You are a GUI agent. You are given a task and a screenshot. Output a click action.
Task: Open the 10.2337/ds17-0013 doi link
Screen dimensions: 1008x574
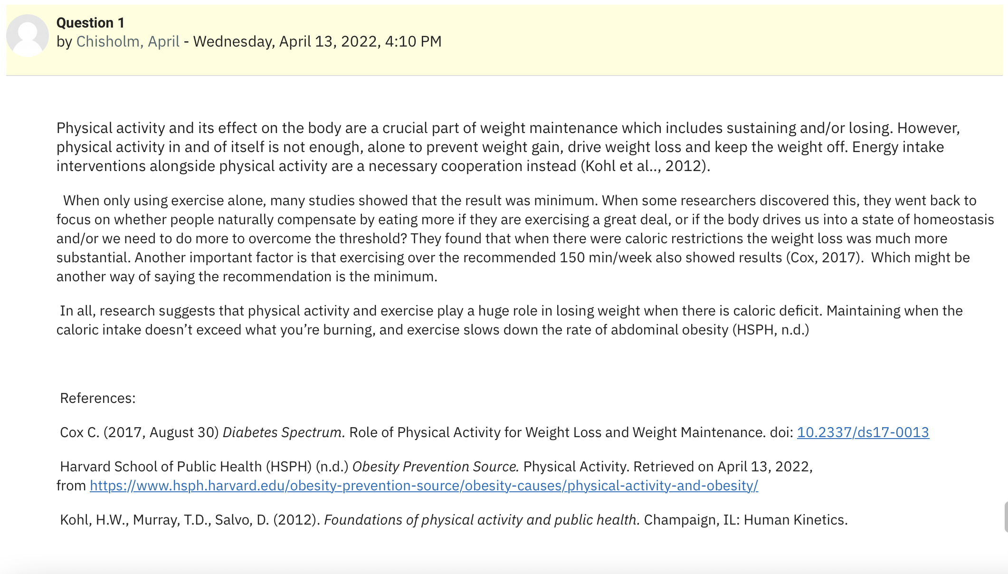point(863,432)
